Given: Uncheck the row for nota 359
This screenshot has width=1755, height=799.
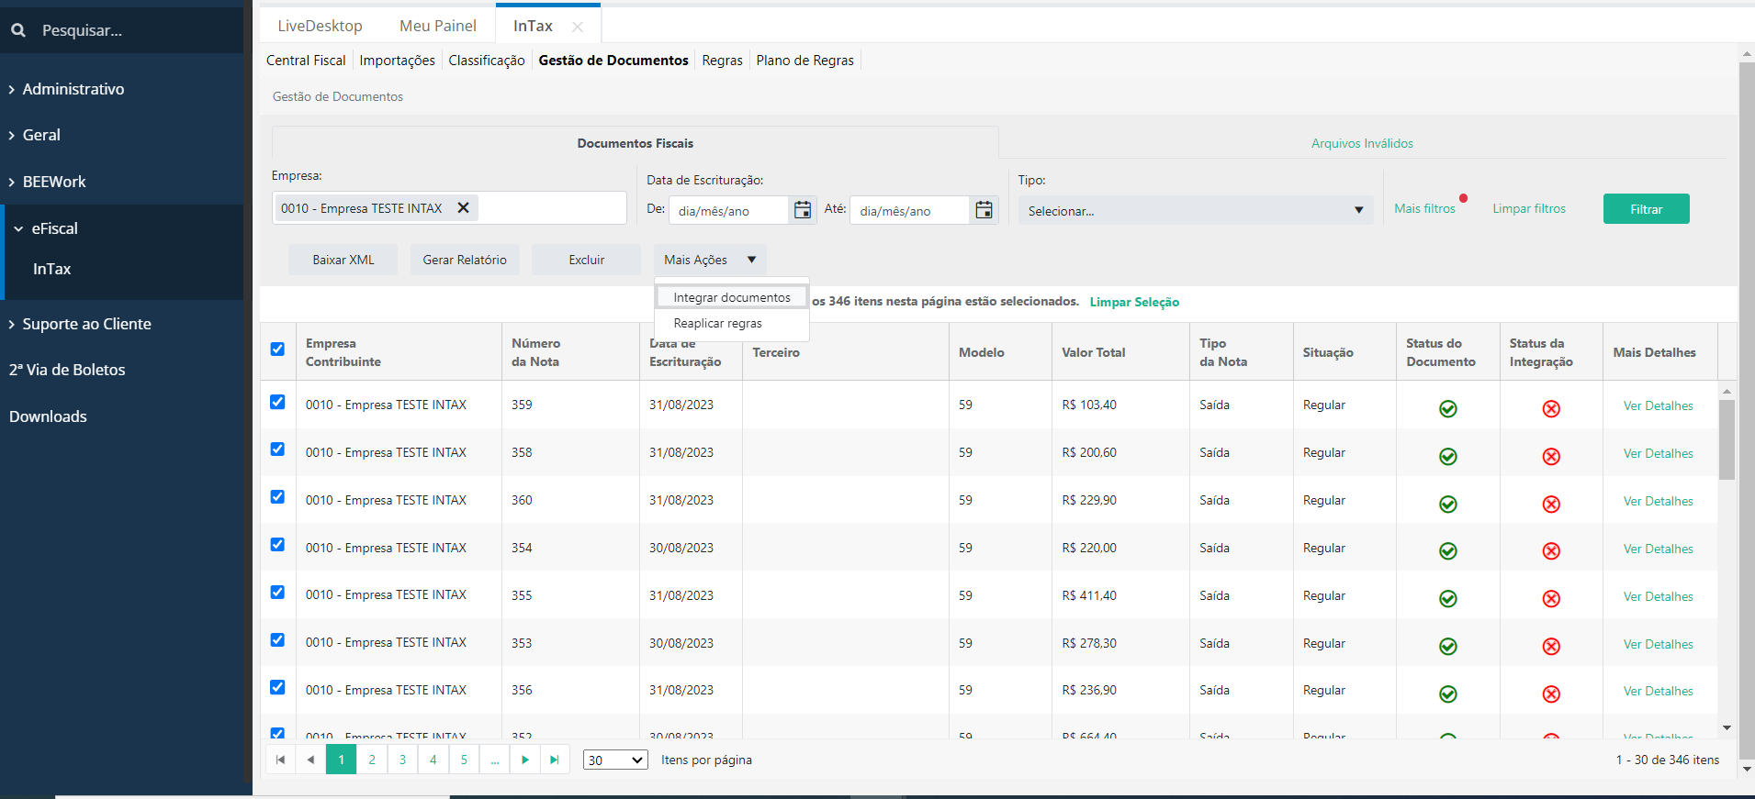Looking at the screenshot, I should pyautogui.click(x=277, y=402).
